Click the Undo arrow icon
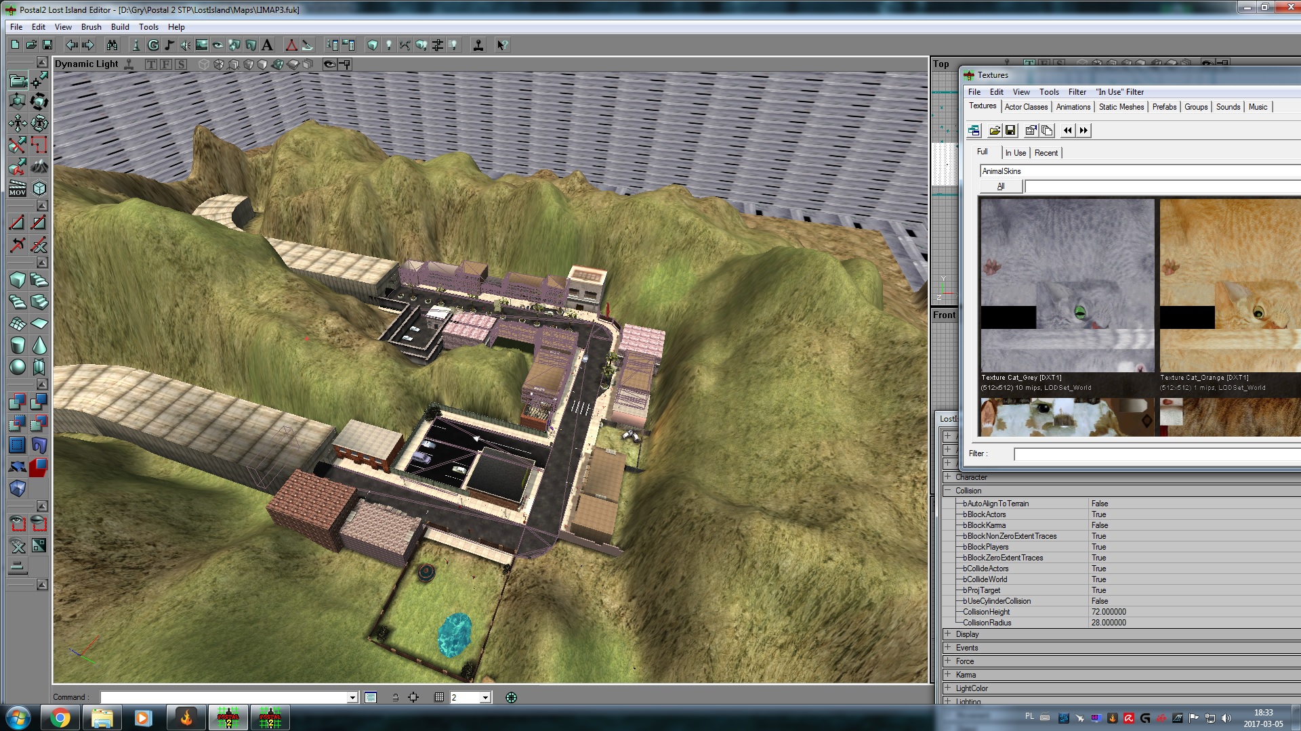1301x731 pixels. point(72,45)
